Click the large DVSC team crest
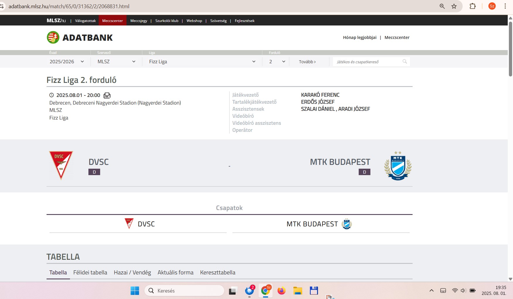 tap(61, 165)
